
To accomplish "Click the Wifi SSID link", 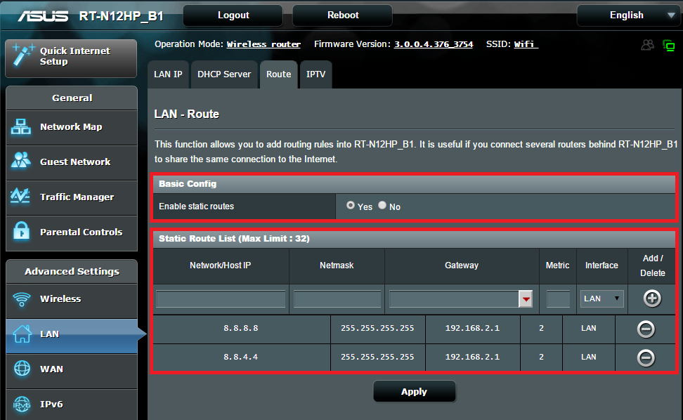I will pos(526,44).
